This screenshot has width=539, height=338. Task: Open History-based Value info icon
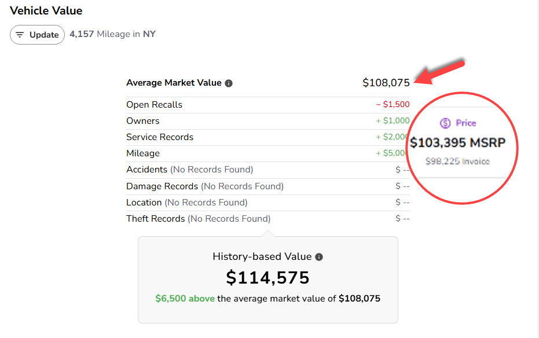(319, 257)
